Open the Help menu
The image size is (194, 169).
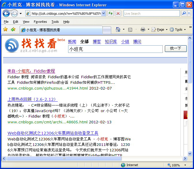pyautogui.click(x=66, y=22)
